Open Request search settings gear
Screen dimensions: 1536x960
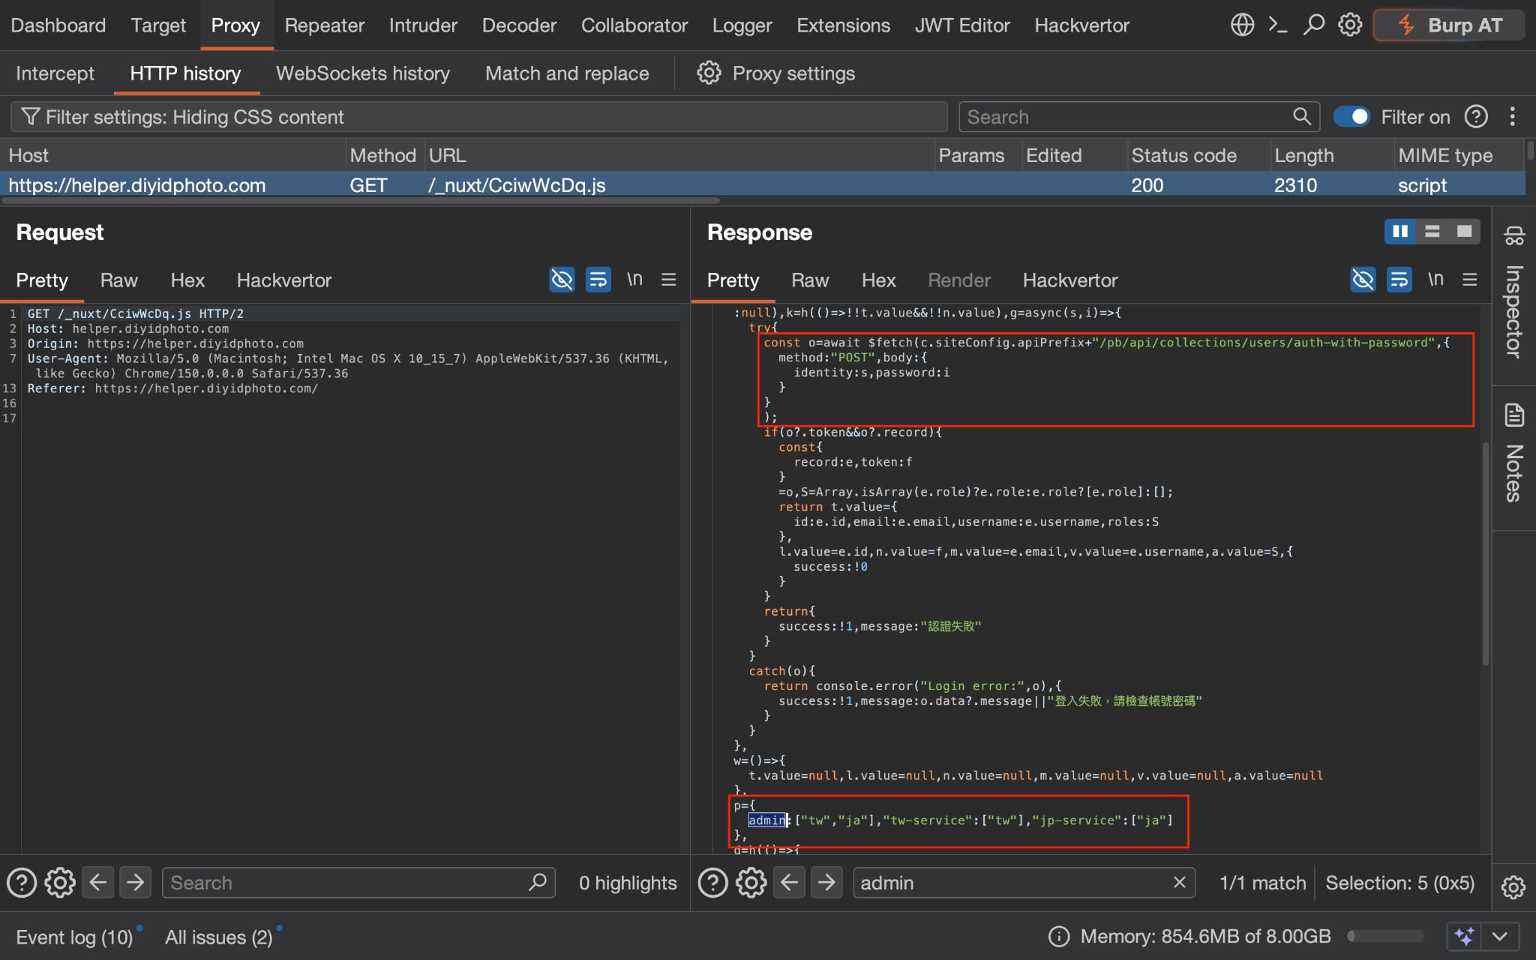point(60,883)
